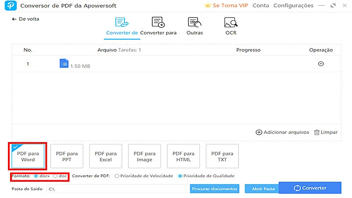
Task: Click the blue document file icon
Action: (64, 63)
